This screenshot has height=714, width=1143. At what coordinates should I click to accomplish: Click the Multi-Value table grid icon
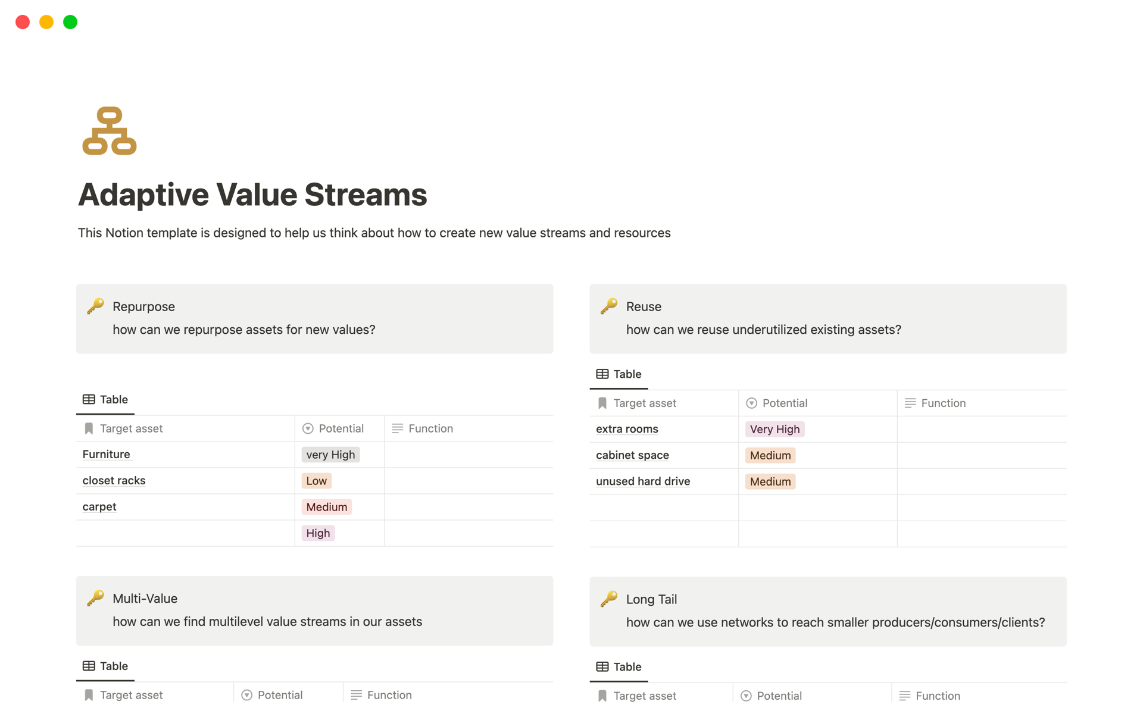point(90,666)
